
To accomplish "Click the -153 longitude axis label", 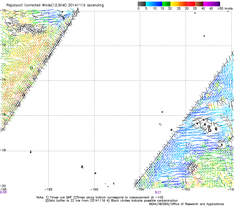I will pos(186,190).
